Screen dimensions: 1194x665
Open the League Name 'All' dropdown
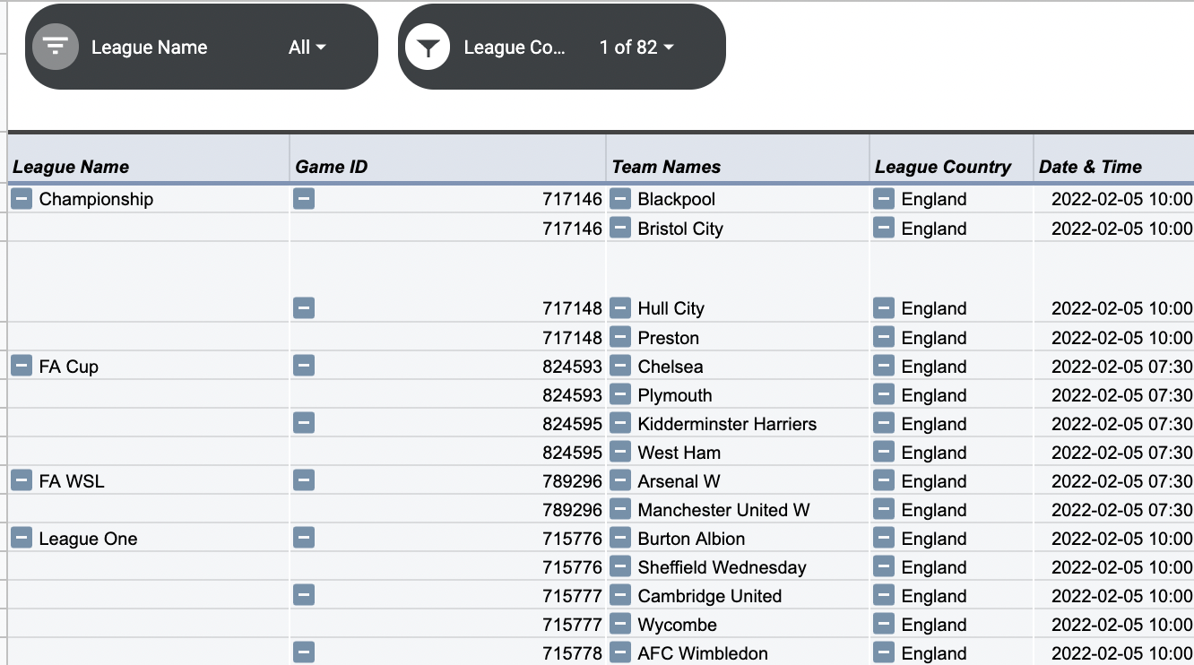pyautogui.click(x=307, y=47)
